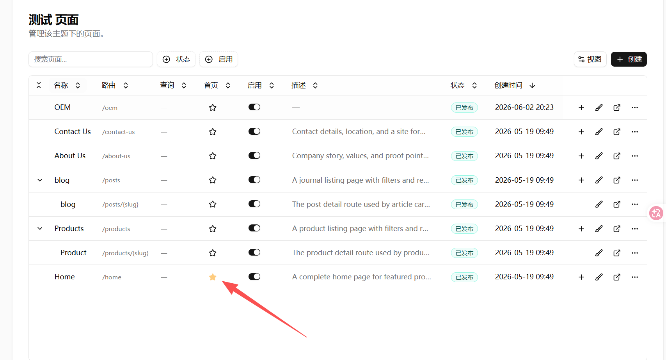Open Contact Us page externally
Screen dimensions: 666x360
click(617, 132)
